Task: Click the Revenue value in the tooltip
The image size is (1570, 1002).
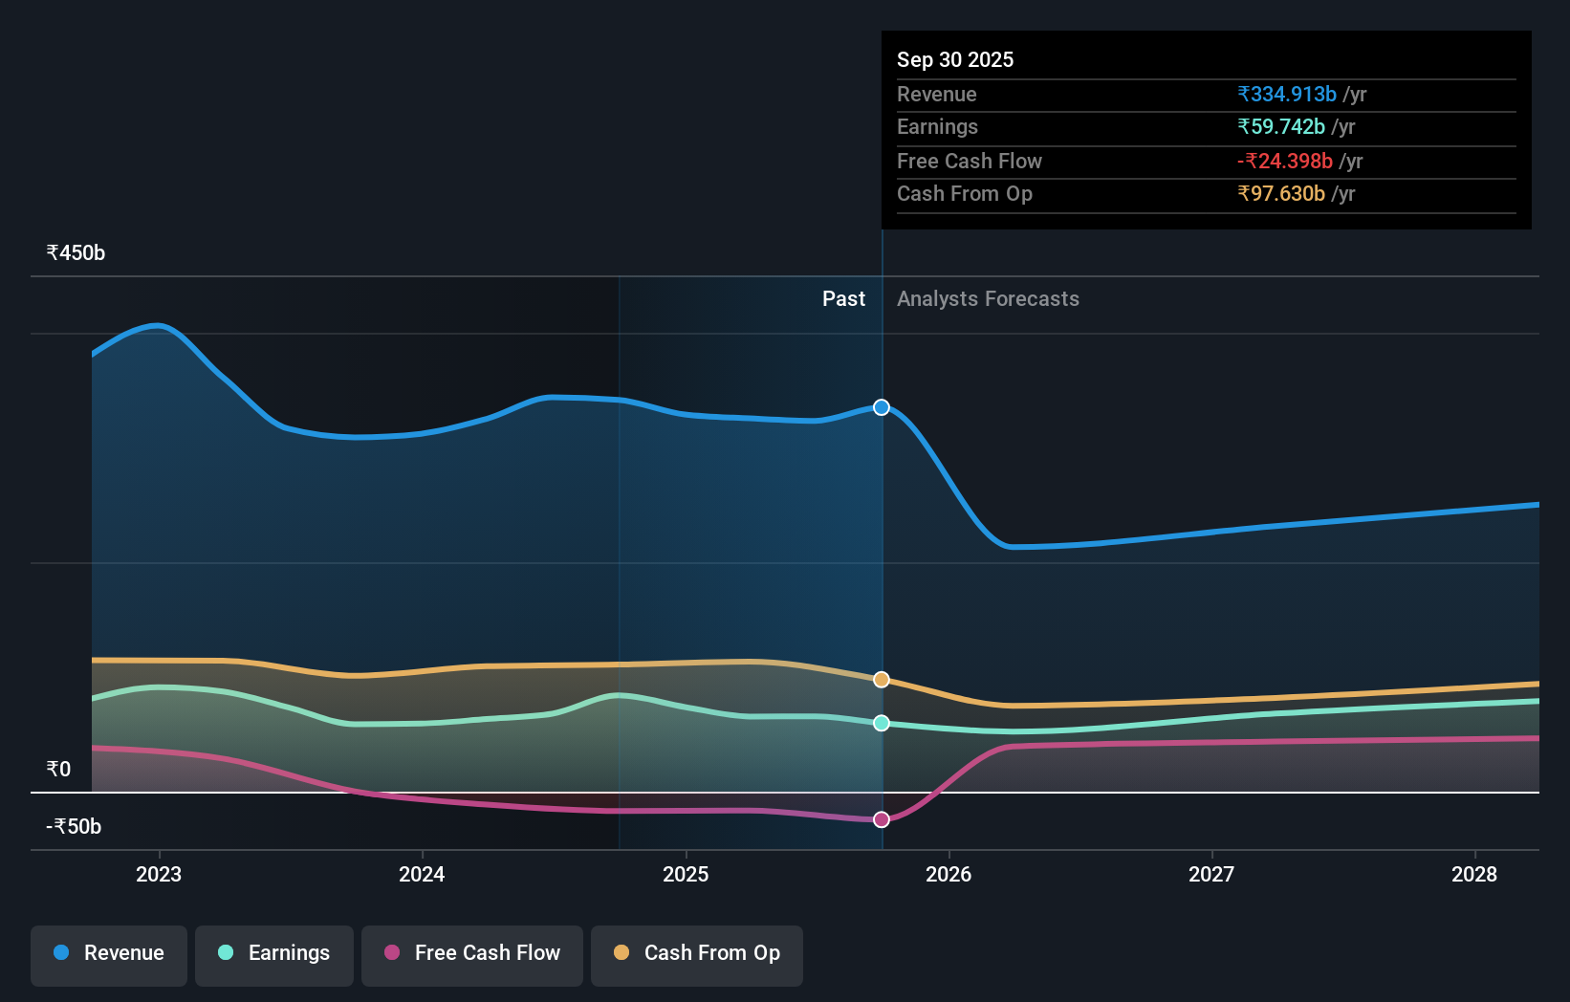Action: tap(1286, 94)
